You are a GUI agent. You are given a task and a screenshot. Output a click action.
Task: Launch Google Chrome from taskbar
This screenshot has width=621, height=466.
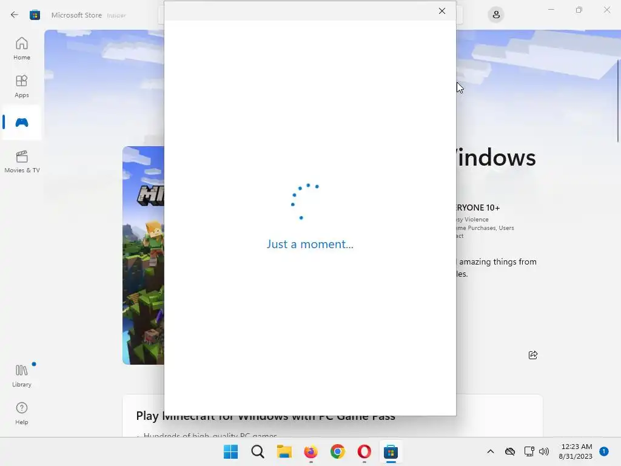tap(337, 451)
